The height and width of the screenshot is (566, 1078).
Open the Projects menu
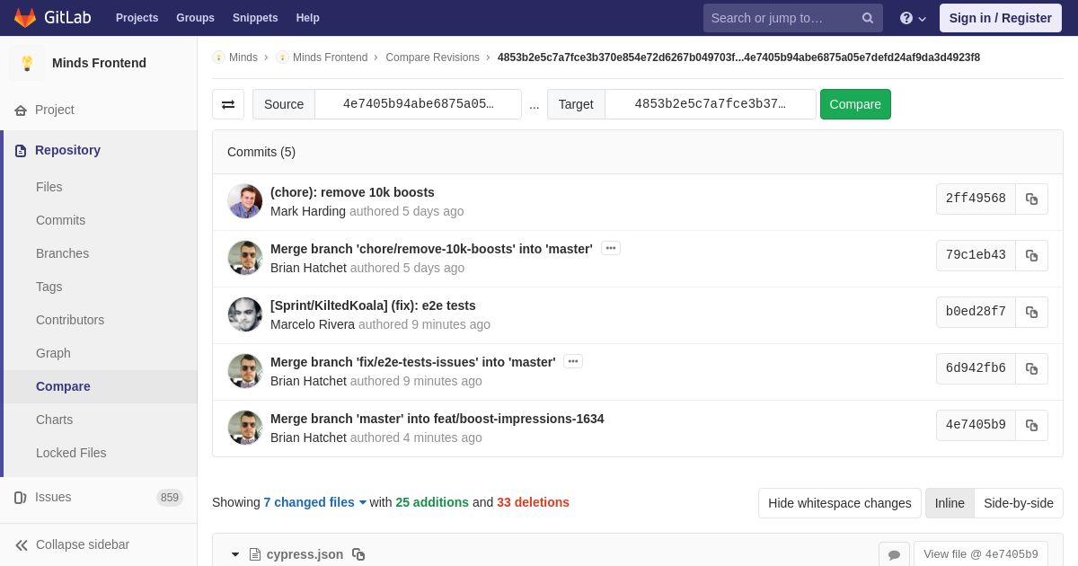(137, 18)
